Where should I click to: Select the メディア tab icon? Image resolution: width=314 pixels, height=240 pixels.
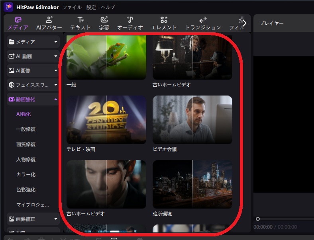coord(18,20)
